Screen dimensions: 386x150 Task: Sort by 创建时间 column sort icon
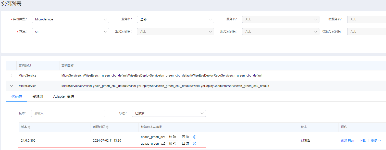(107, 127)
